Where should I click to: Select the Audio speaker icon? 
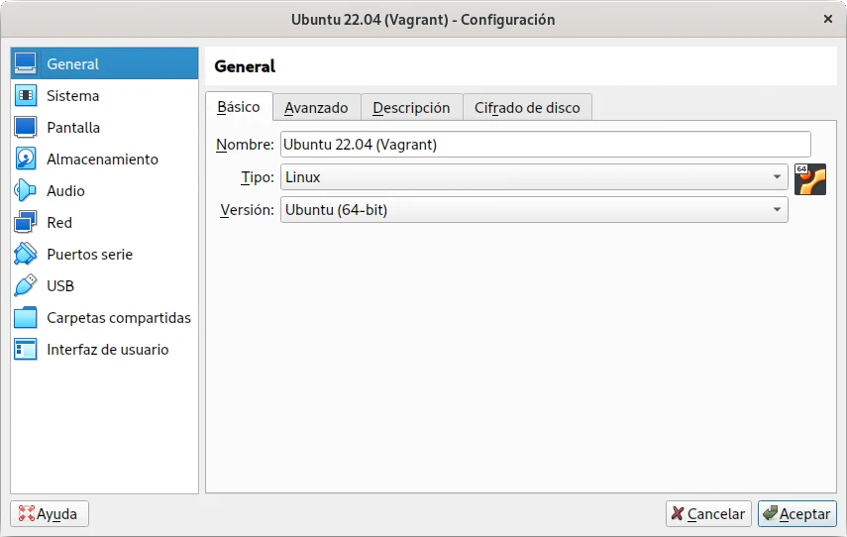click(x=26, y=191)
